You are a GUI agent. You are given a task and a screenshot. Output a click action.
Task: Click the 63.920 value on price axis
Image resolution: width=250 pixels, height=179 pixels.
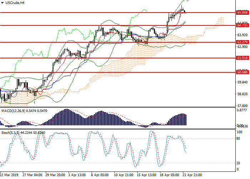click(242, 35)
